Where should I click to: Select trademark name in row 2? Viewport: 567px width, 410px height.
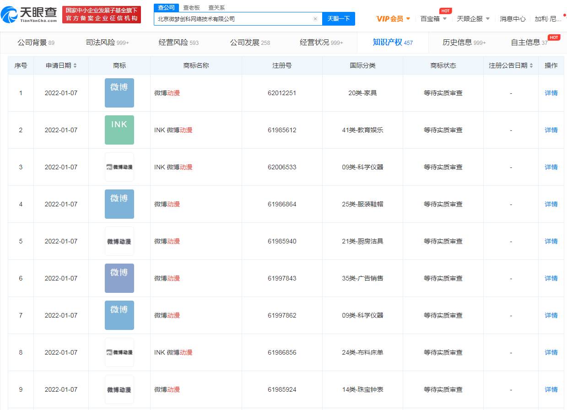[173, 130]
